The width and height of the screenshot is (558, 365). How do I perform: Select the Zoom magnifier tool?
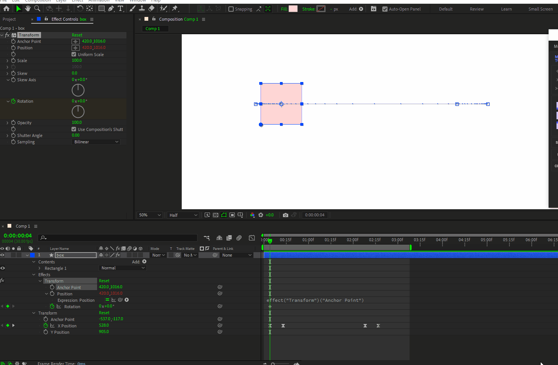37,8
